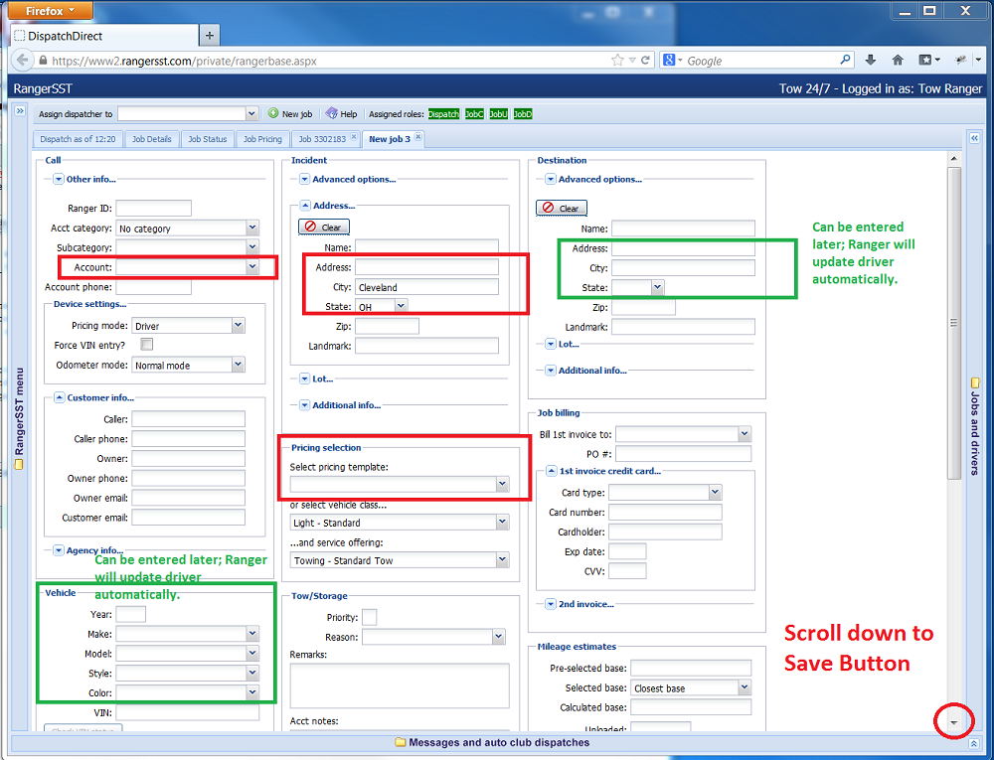
Task: Expand Messages and auto club dispatches panel
Action: [x=974, y=742]
